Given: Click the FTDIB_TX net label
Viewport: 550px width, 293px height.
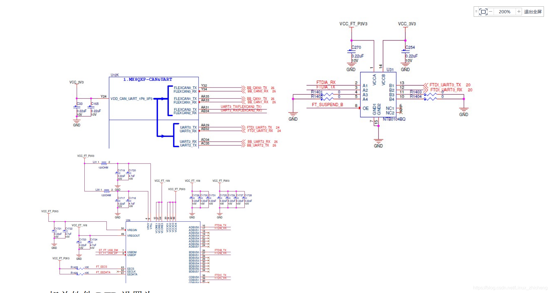Looking at the screenshot, I should (x=221, y=250).
